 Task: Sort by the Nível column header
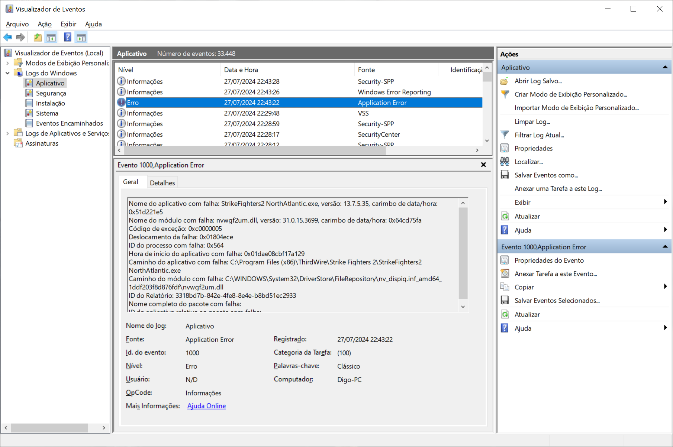pos(168,70)
